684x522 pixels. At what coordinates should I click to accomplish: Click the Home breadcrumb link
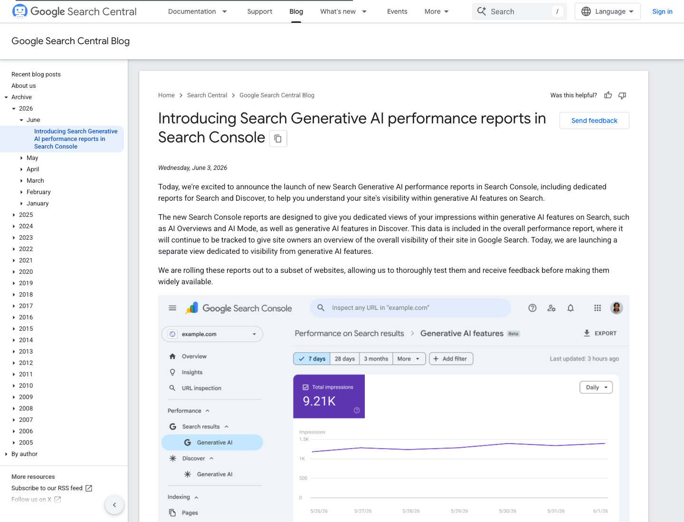tap(166, 95)
